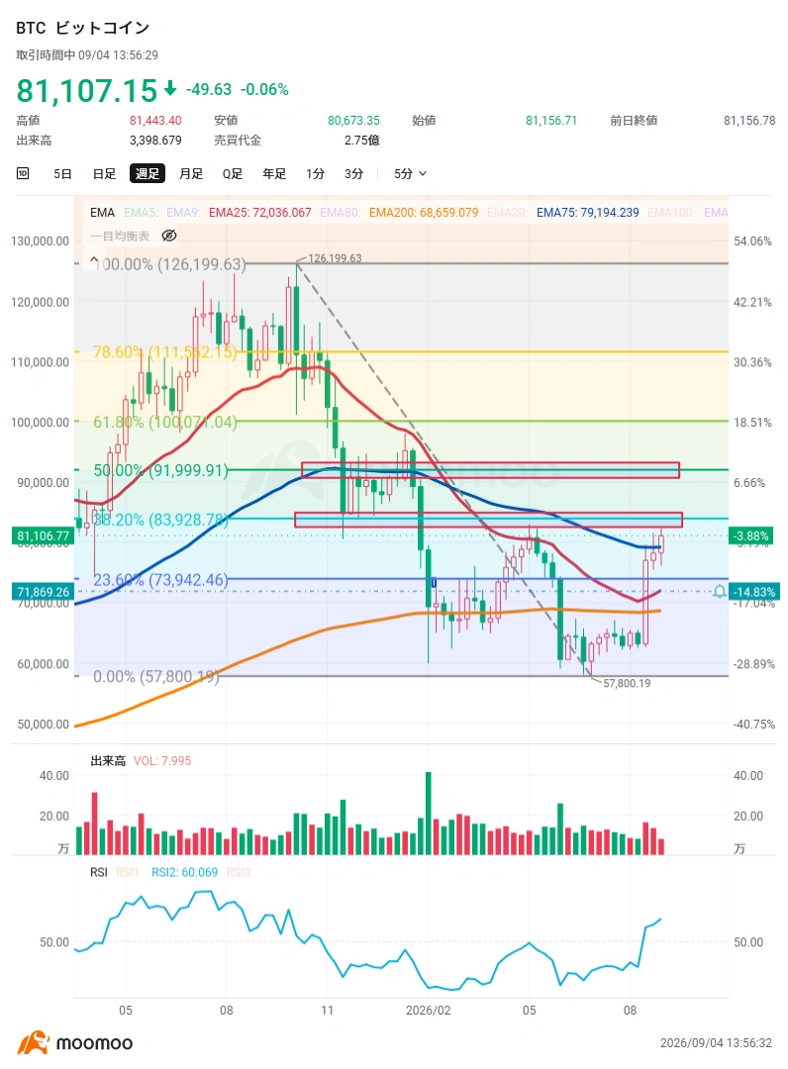Screen dimensions: 788x1069
Task: Click the 高値 81,443.40 value
Action: click(x=155, y=121)
